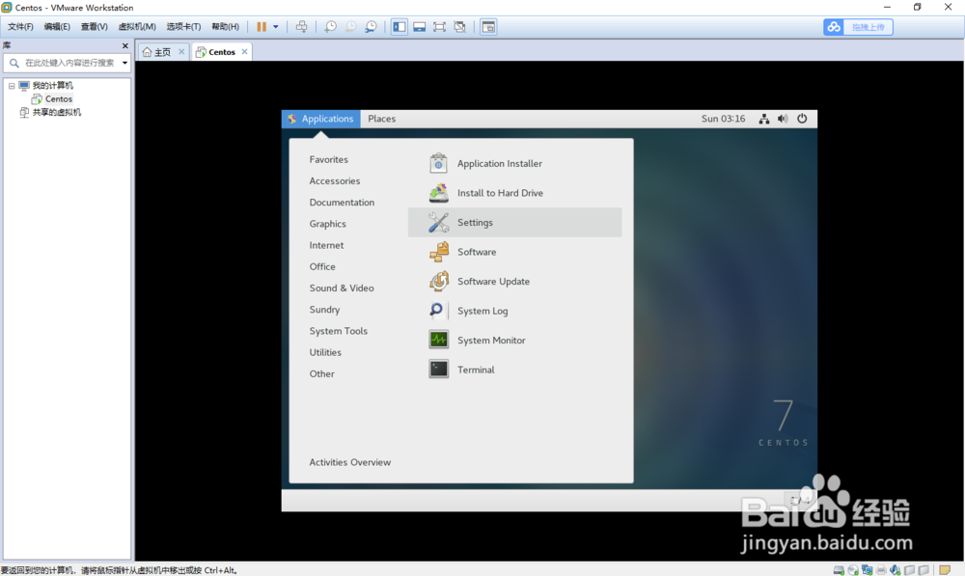Close the library panel
This screenshot has width=965, height=576.
click(x=124, y=45)
